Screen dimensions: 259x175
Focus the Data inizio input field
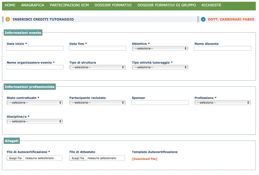coord(35,48)
